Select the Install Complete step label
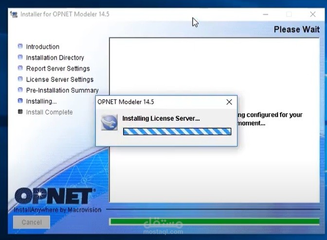 (x=50, y=112)
